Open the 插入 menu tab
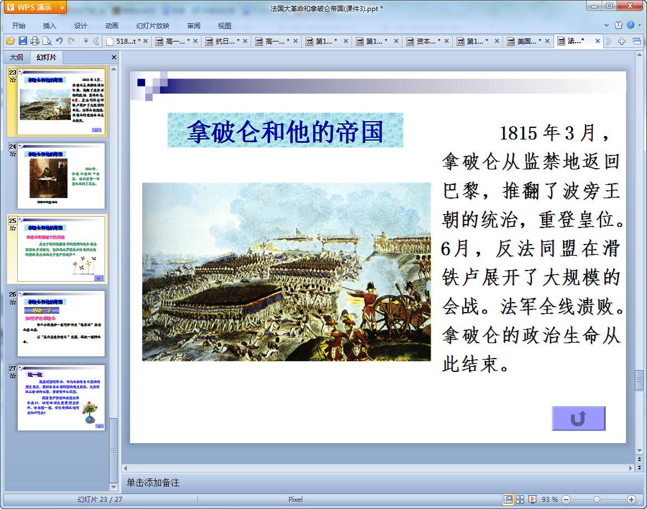Screen dimensions: 647x509 pos(49,25)
